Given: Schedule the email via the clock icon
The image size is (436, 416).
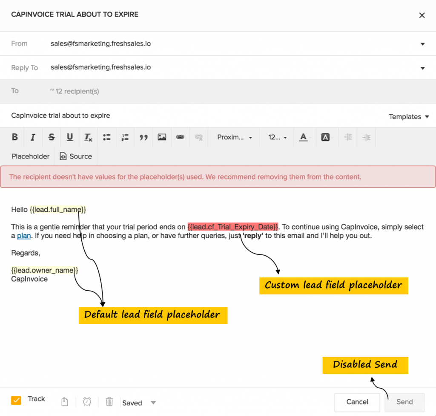Looking at the screenshot, I should tap(87, 402).
